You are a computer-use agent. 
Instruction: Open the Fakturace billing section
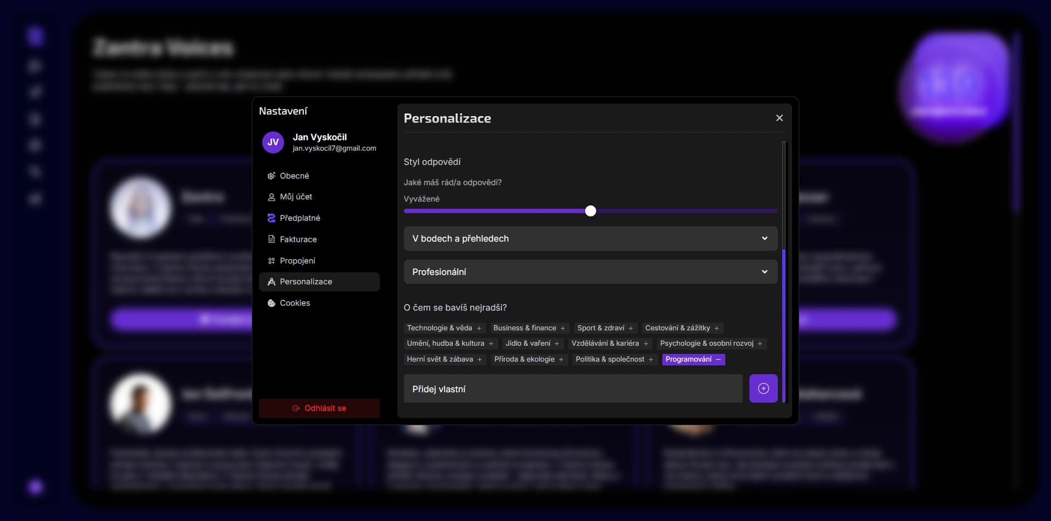tap(298, 239)
